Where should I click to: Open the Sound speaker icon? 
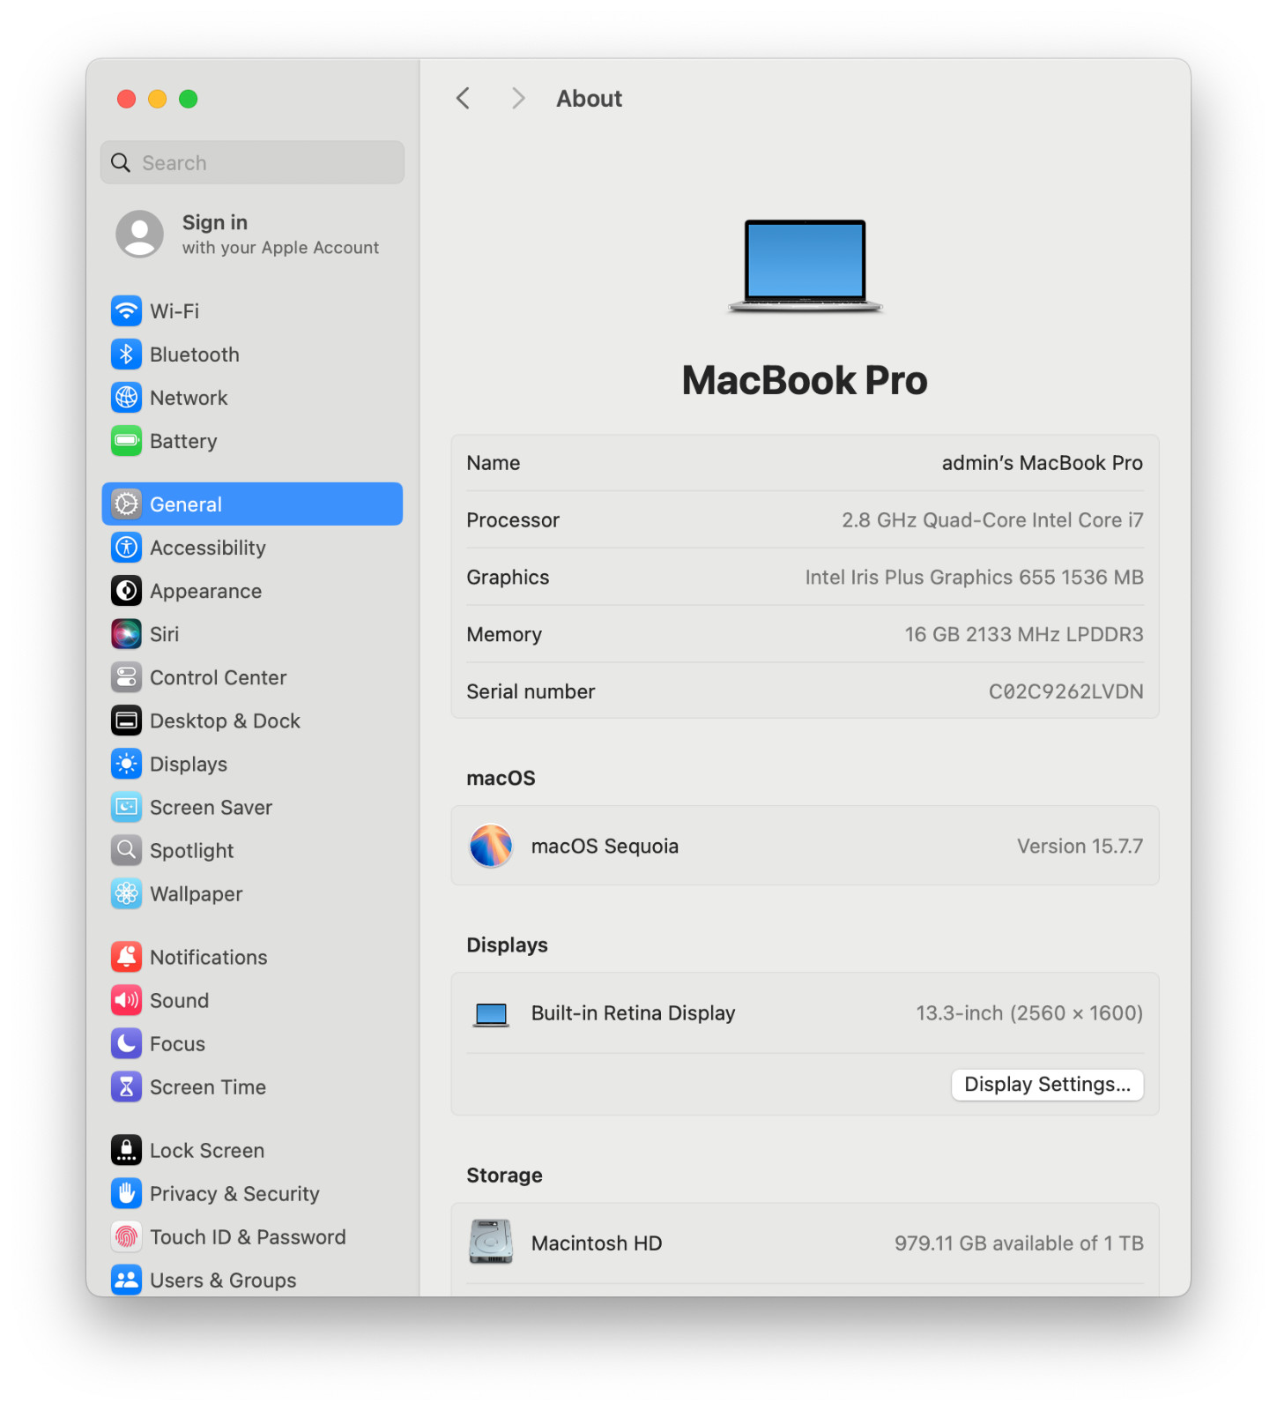(x=126, y=999)
